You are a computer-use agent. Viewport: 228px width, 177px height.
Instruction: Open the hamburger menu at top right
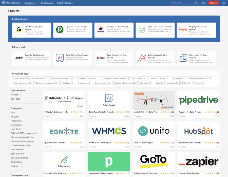[x=223, y=3]
